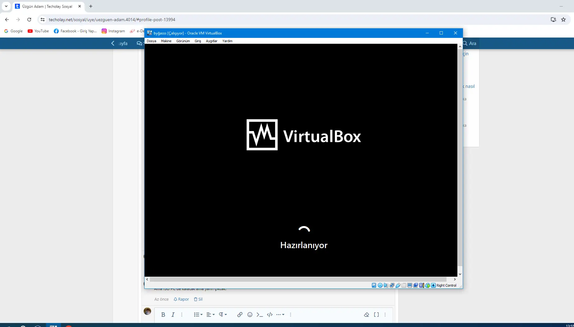Click the install app icon in address bar

pyautogui.click(x=553, y=20)
